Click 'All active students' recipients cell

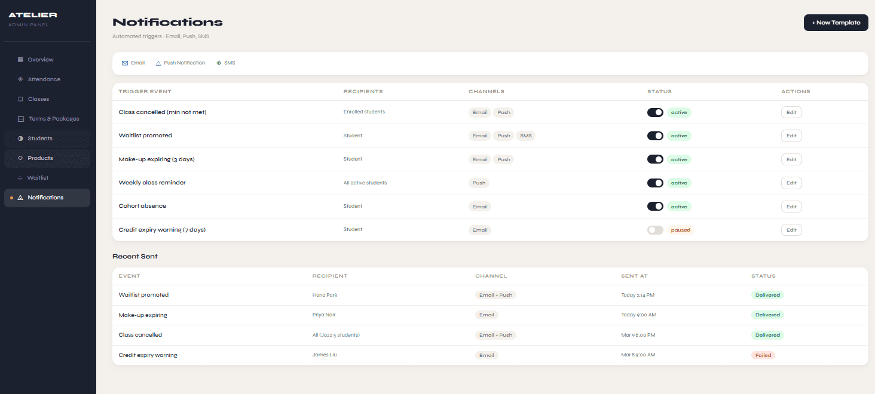365,183
